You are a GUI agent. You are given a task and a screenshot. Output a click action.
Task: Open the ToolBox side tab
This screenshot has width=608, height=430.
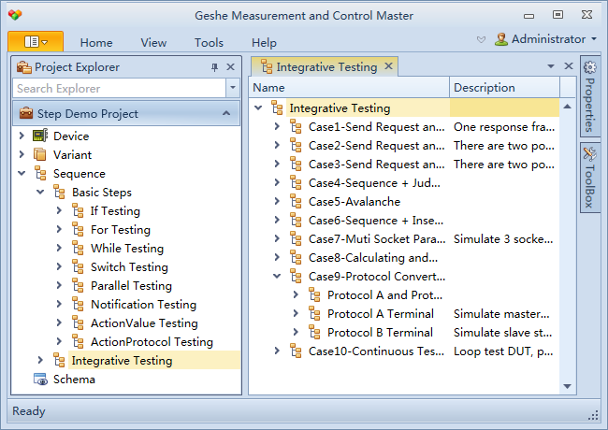point(590,178)
